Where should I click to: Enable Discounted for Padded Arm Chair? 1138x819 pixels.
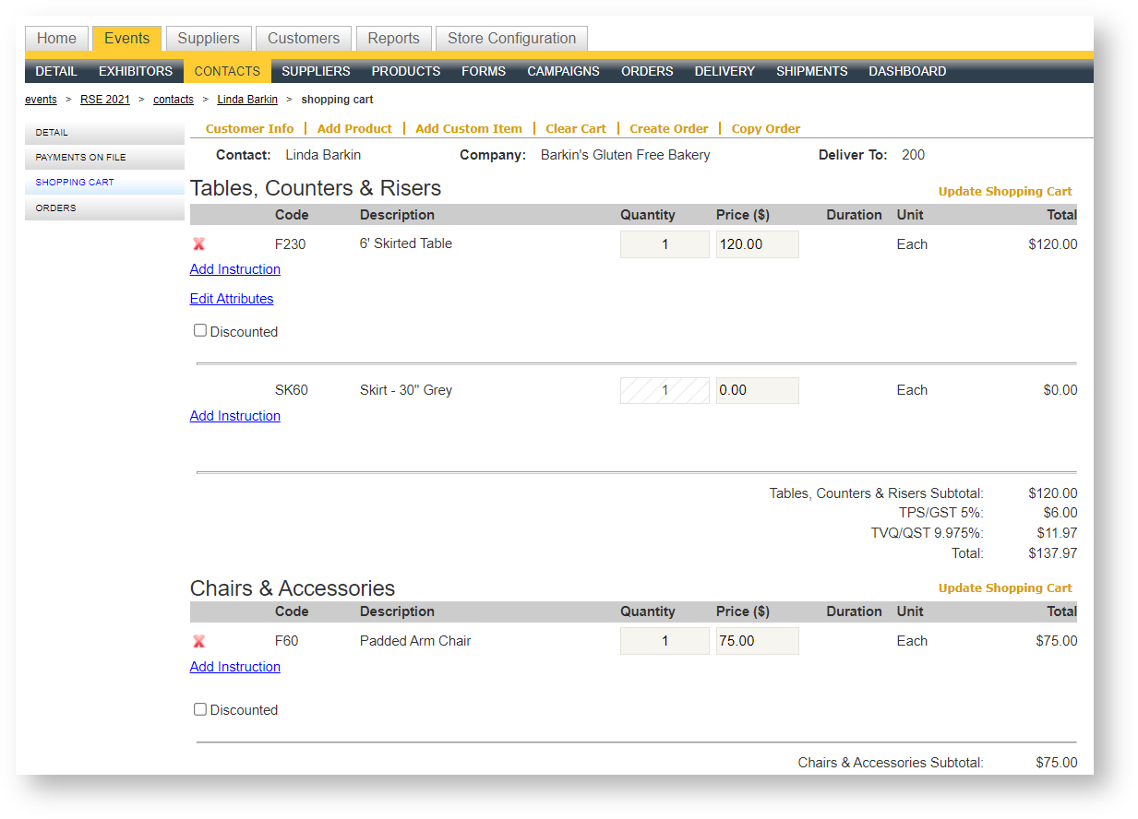[200, 709]
